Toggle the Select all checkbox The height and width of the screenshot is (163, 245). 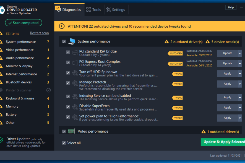64,143
